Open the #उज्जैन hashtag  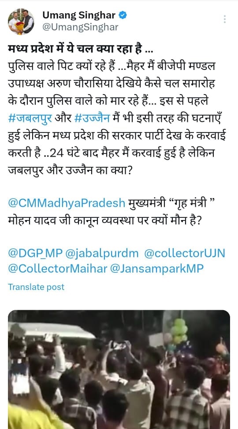tap(92, 119)
